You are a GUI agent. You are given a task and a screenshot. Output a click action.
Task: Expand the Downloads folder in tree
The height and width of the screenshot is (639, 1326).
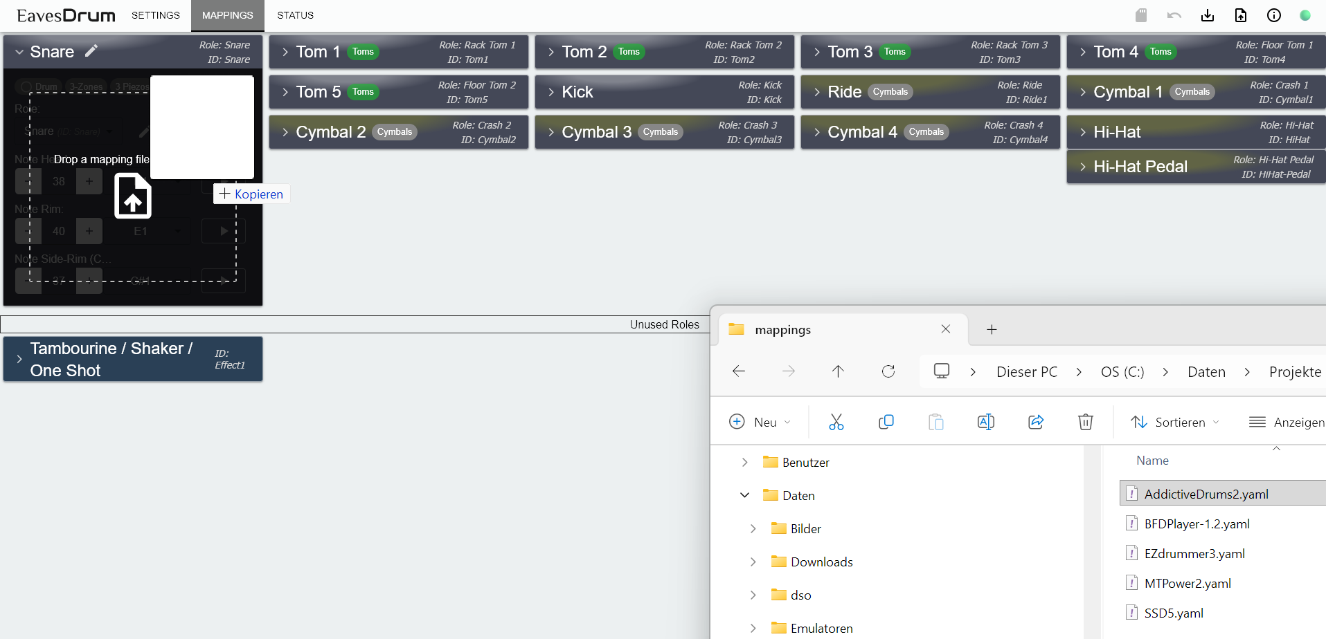[753, 562]
